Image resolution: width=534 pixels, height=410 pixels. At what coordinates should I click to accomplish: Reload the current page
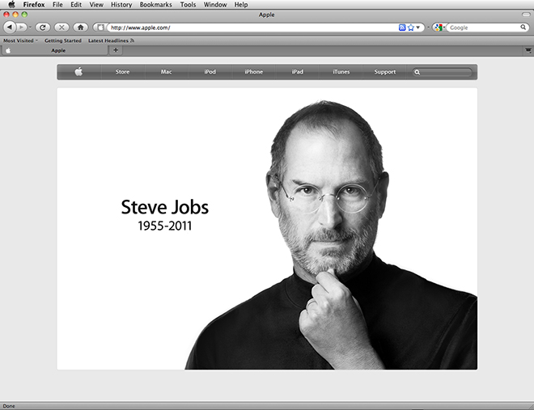click(x=43, y=27)
